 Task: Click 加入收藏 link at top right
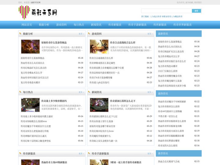tap(189, 2)
